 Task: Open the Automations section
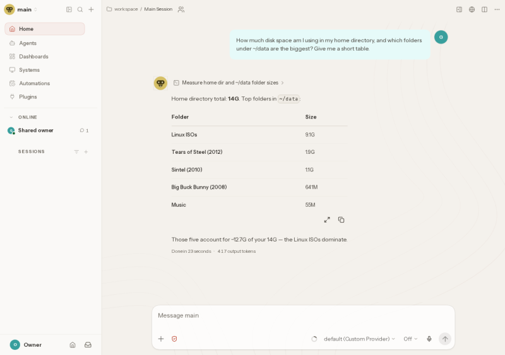point(45,83)
